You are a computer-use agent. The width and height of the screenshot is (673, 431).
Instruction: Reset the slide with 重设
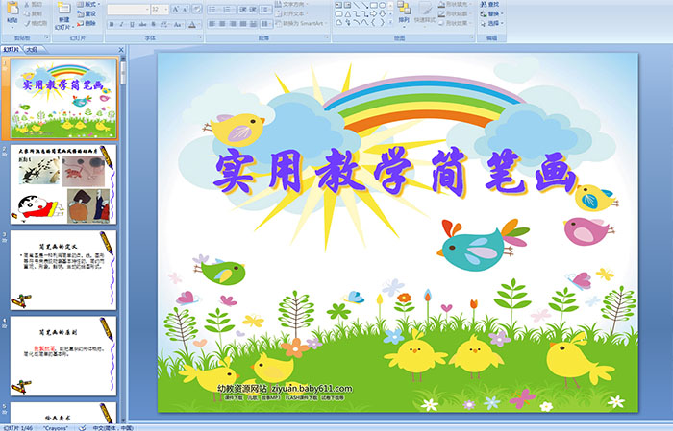(87, 13)
